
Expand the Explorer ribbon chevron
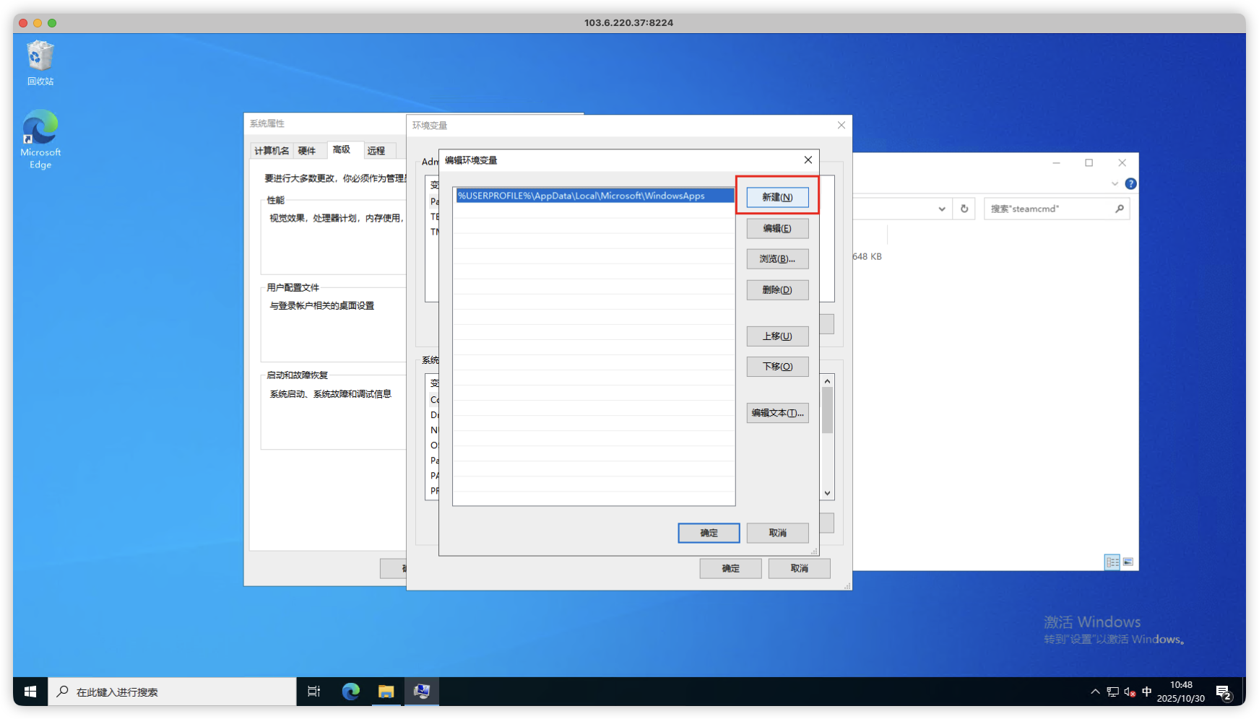click(x=1115, y=184)
